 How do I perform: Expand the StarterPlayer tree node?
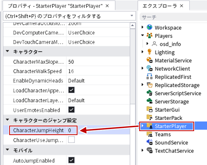[142, 126]
